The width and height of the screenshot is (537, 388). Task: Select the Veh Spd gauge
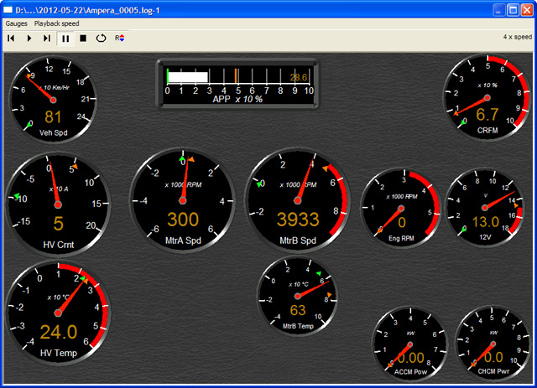point(53,98)
